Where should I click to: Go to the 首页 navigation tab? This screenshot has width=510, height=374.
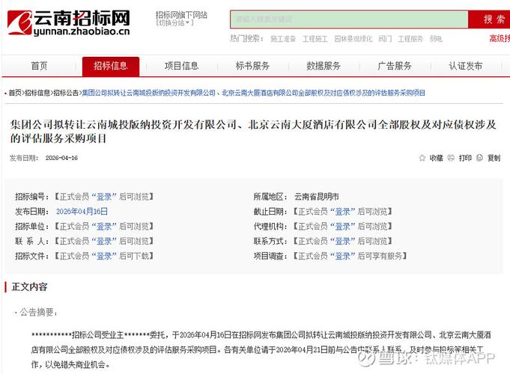(39, 66)
